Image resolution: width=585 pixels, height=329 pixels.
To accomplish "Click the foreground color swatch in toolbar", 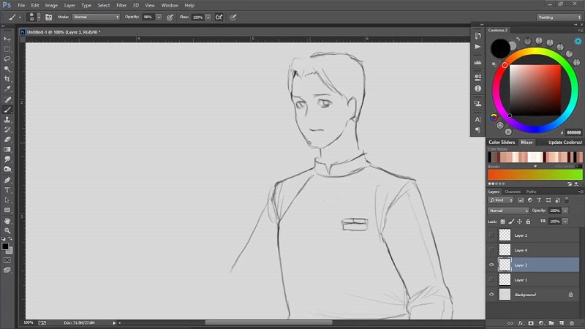I will pyautogui.click(x=5, y=246).
